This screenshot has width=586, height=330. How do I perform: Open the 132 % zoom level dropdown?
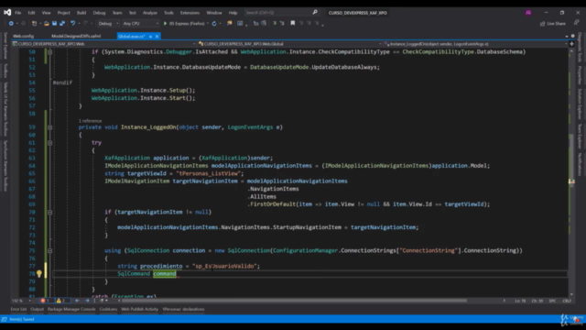coord(21,301)
